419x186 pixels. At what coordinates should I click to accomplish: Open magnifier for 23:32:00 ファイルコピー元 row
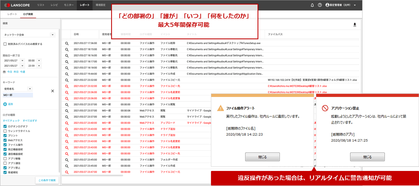pyautogui.click(x=67, y=80)
